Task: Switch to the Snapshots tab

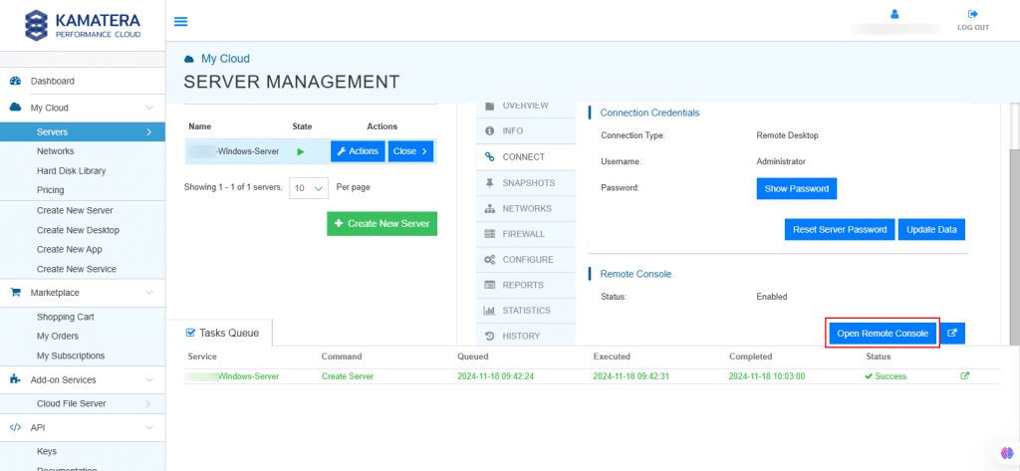Action: click(x=530, y=183)
